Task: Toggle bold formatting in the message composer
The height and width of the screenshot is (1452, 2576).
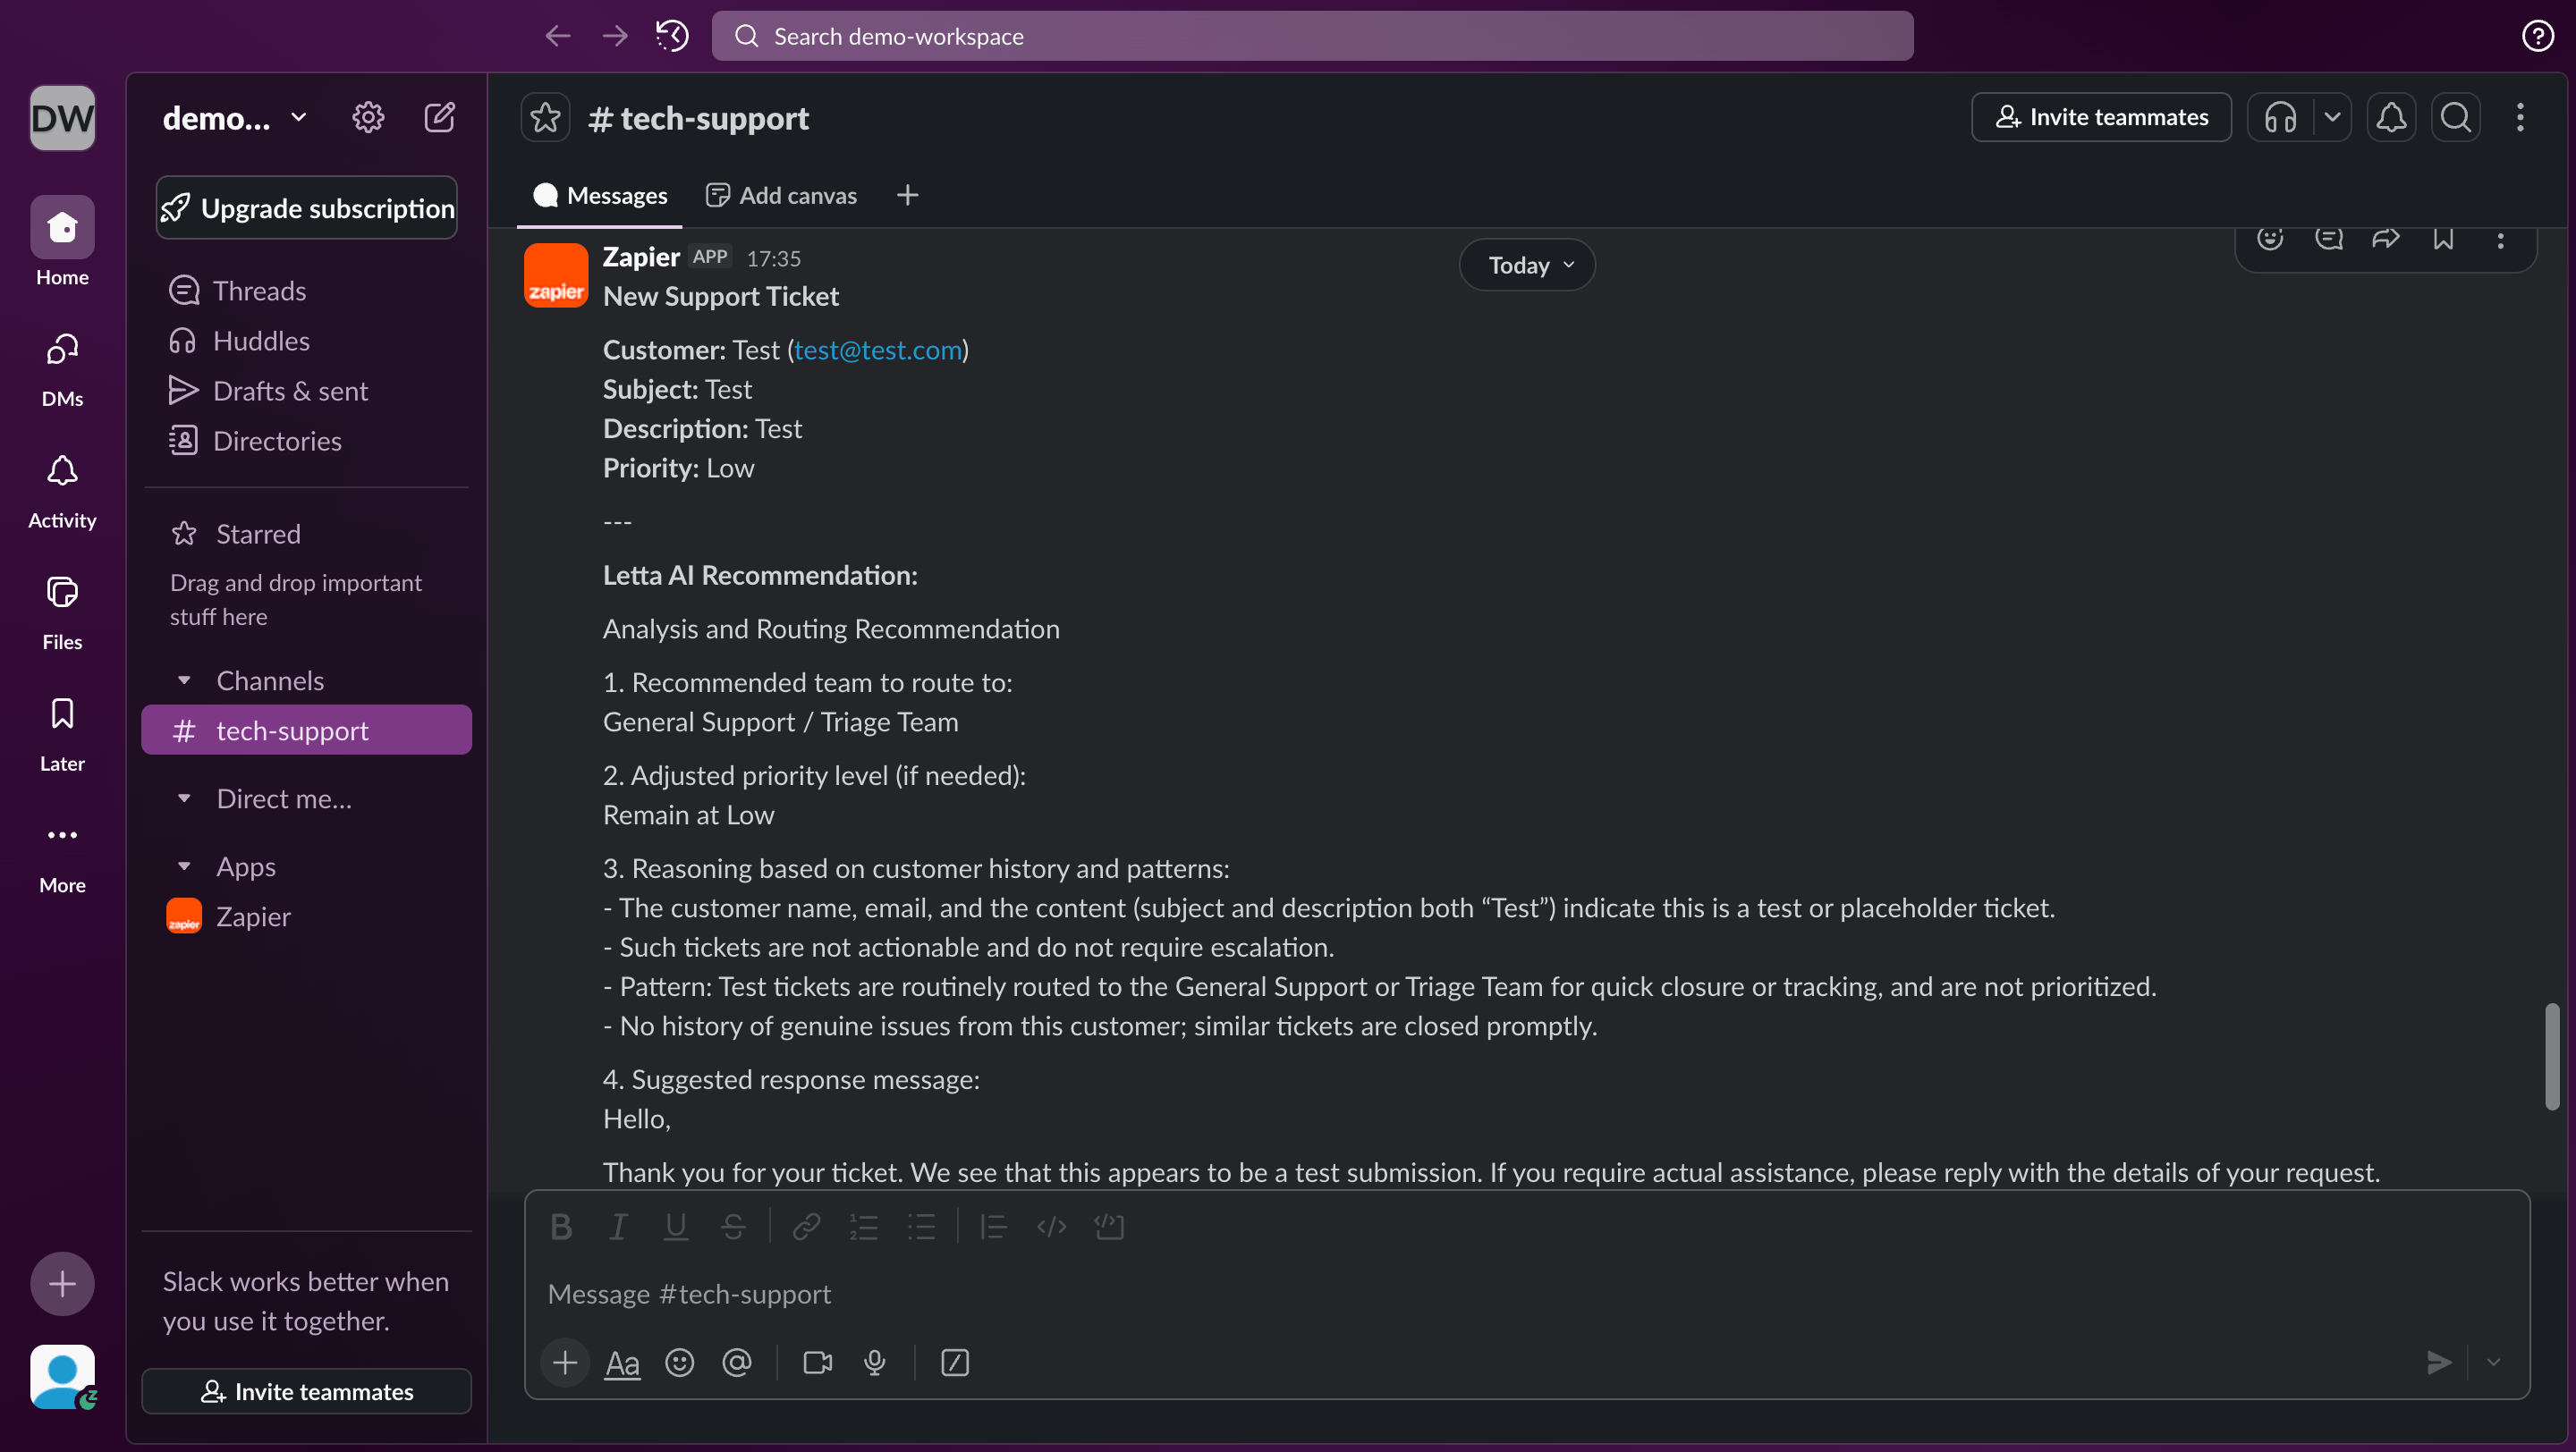Action: 561,1226
